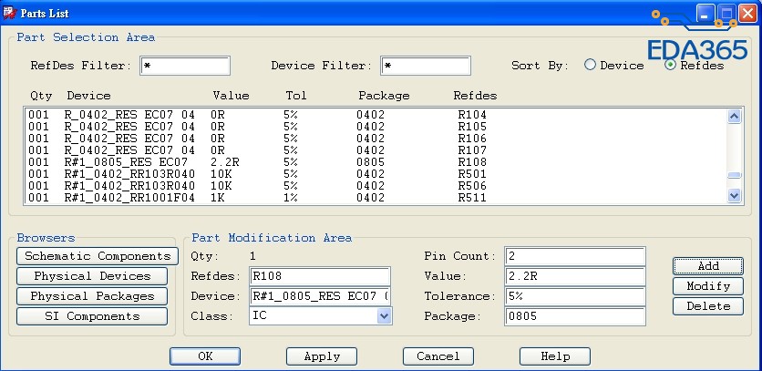This screenshot has height=371, width=762.
Task: Click the 1% tolerance cell
Action: (x=291, y=198)
